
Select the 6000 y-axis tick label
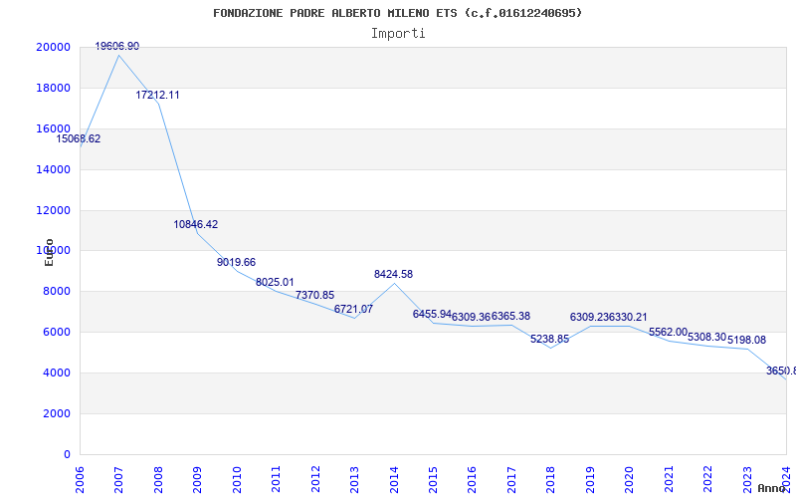click(56, 332)
